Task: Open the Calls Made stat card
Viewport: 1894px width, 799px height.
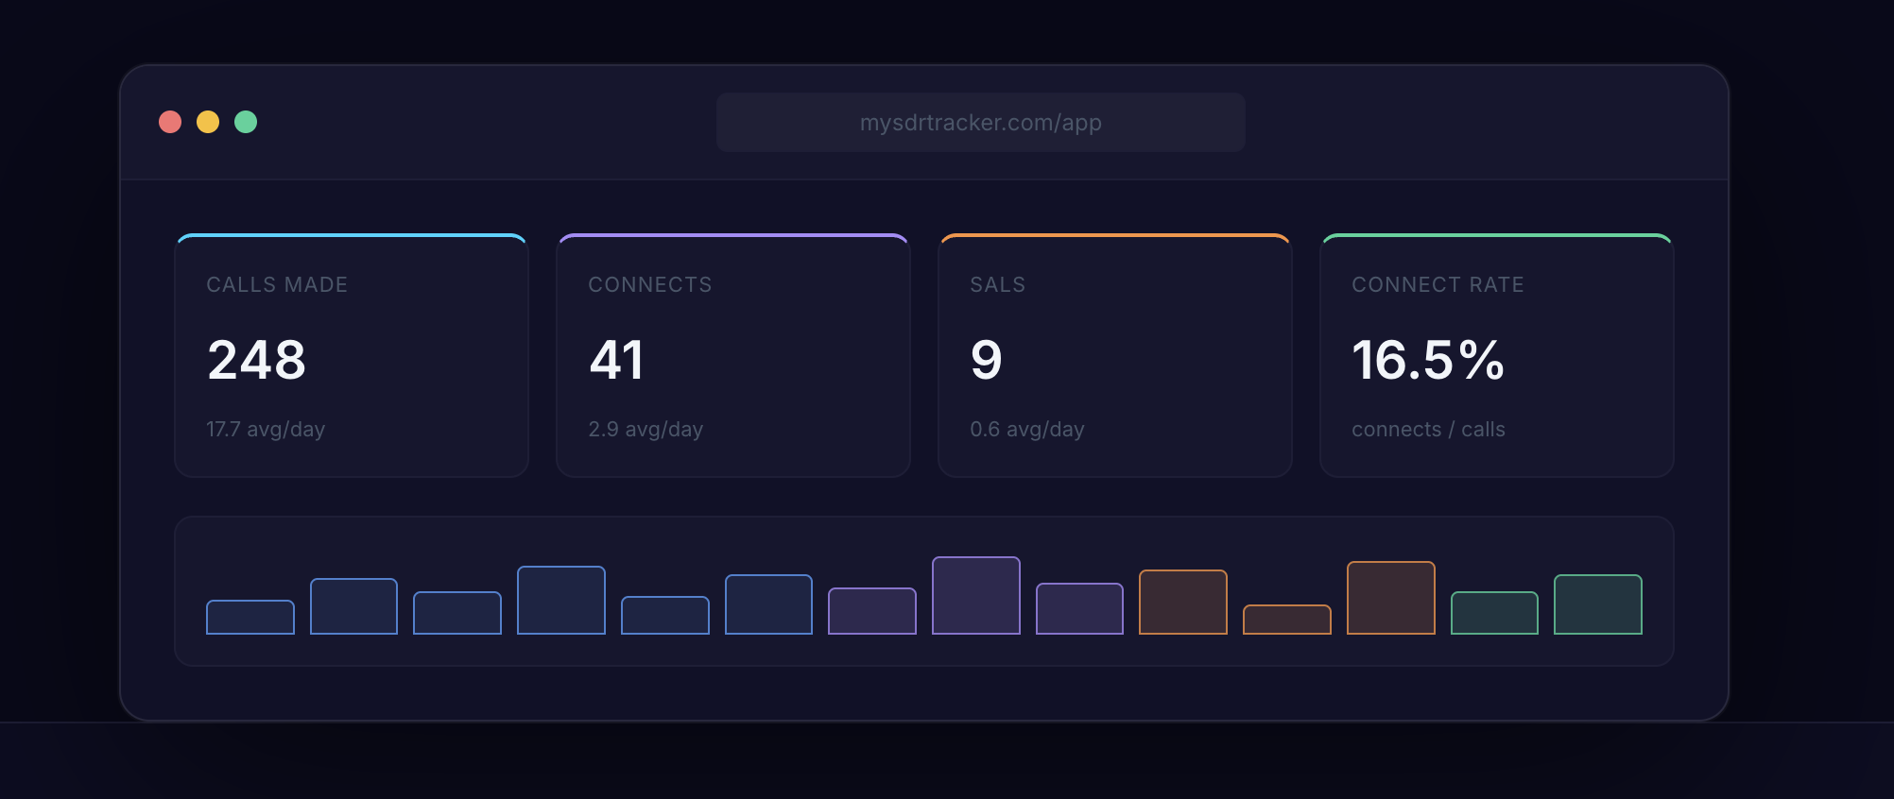Action: [352, 355]
